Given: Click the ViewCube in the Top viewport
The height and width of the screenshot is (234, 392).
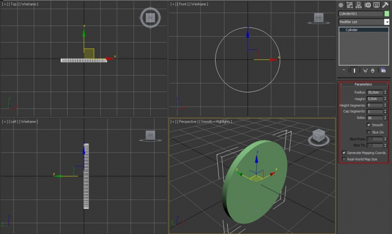Looking at the screenshot, I should [150, 17].
